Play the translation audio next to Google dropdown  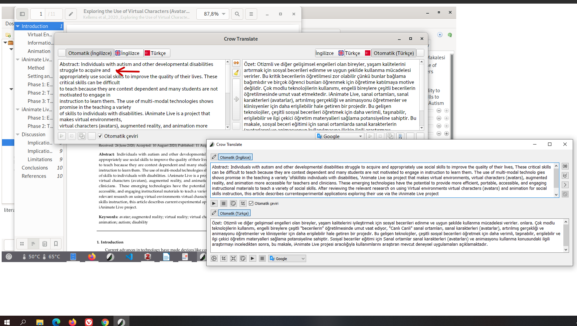(253, 258)
